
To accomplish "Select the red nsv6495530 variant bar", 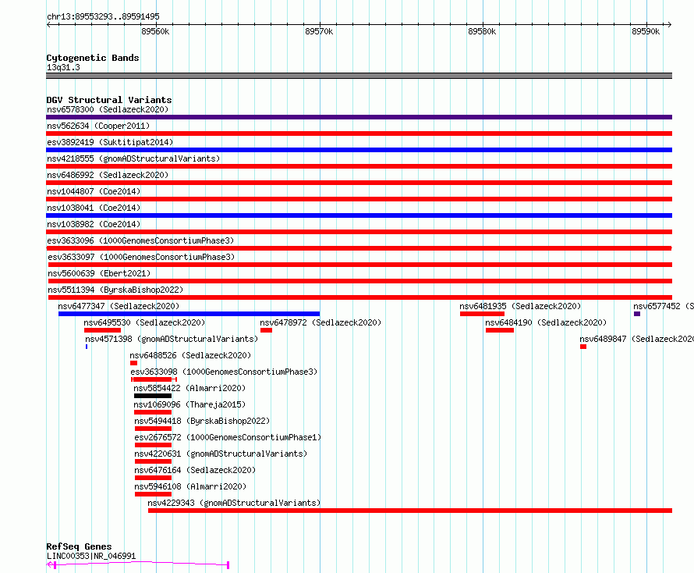I will click(102, 330).
